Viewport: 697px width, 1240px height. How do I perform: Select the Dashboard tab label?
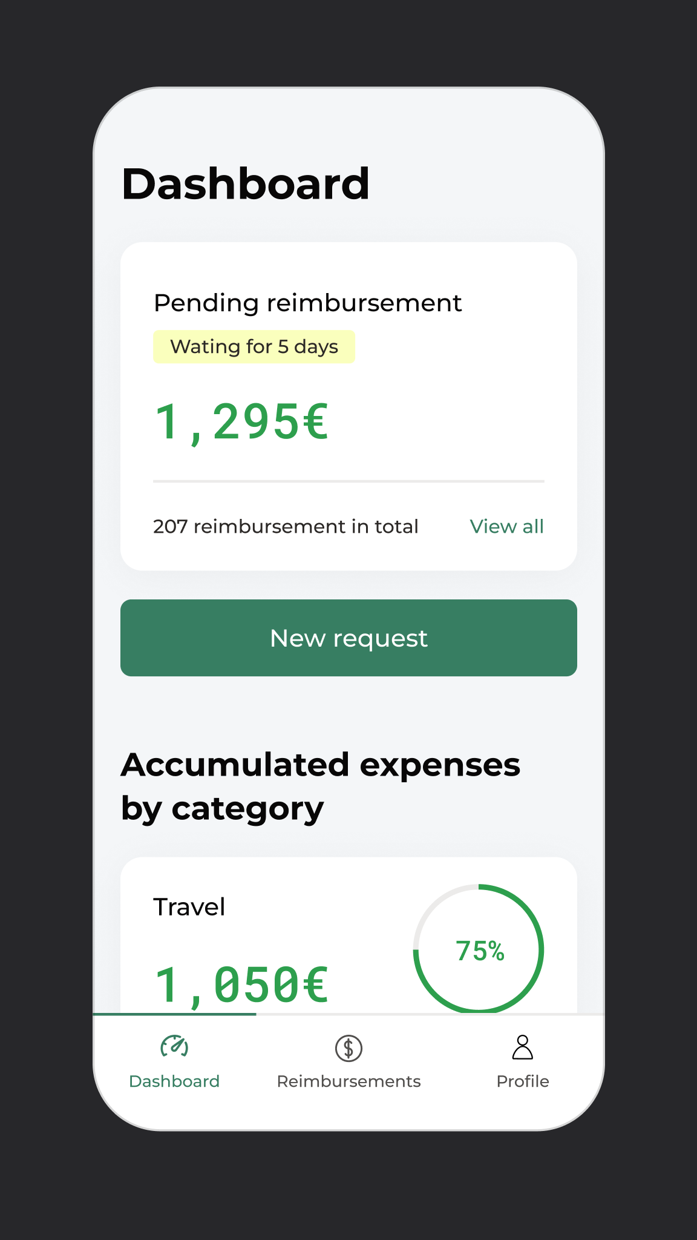click(x=174, y=1081)
